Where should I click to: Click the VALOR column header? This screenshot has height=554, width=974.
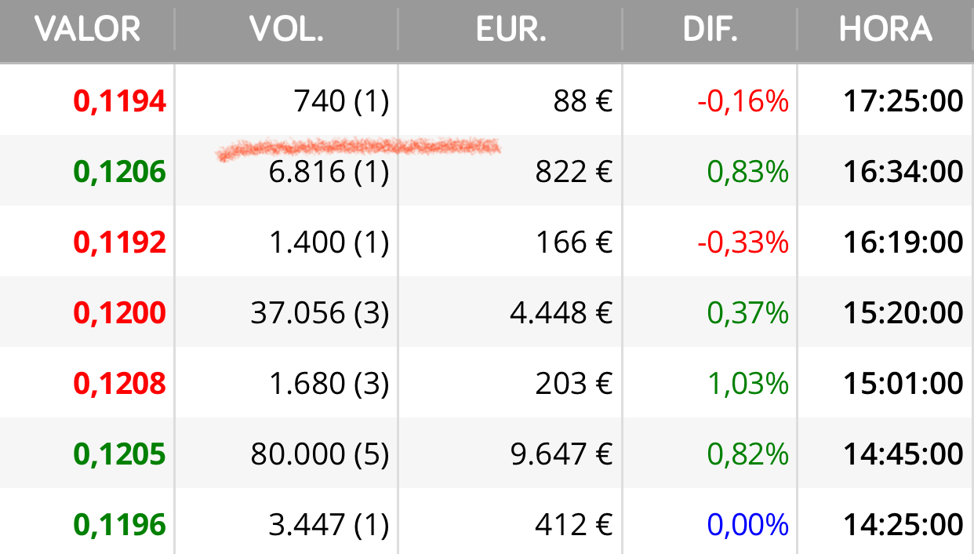coord(87,29)
